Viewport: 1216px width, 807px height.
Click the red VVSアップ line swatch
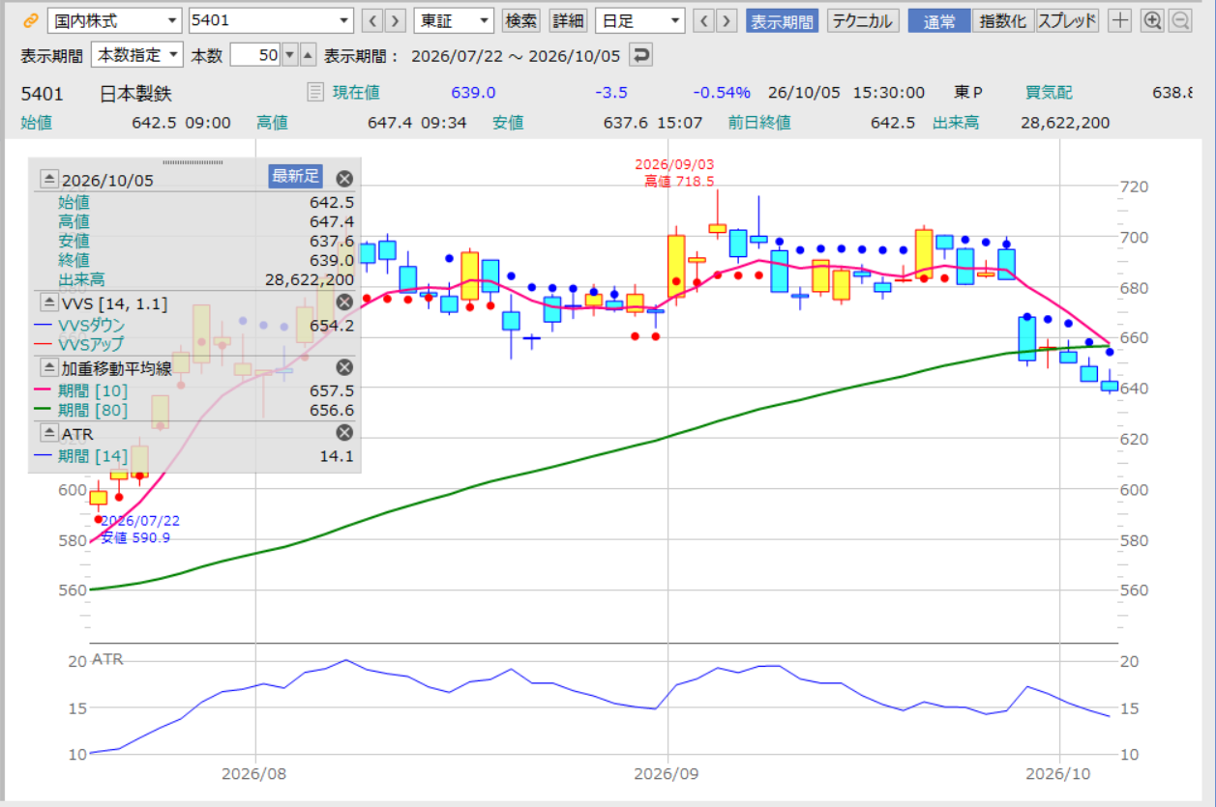[44, 345]
